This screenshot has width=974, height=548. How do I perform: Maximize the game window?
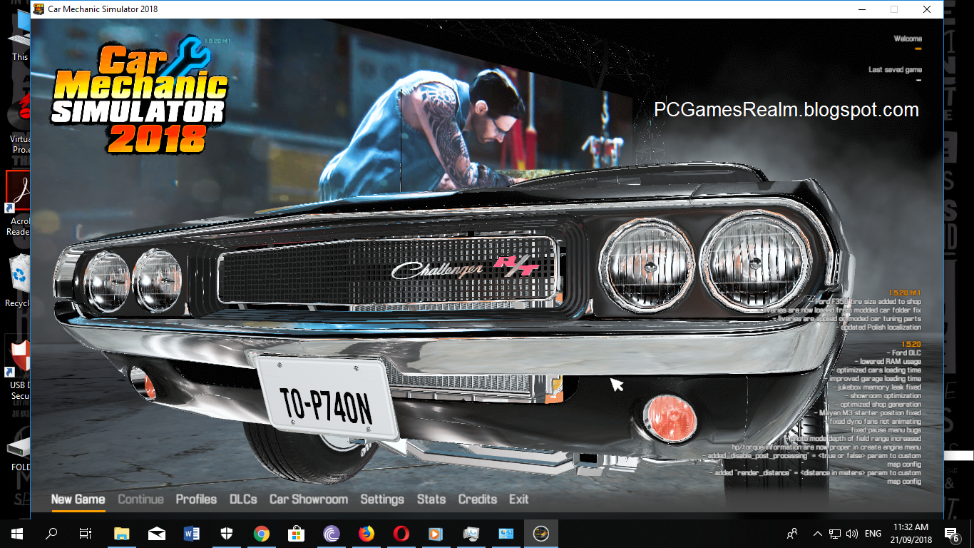[894, 9]
